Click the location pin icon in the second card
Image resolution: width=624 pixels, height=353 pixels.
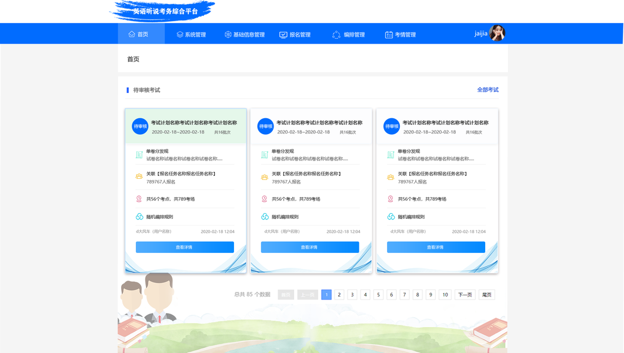point(265,199)
